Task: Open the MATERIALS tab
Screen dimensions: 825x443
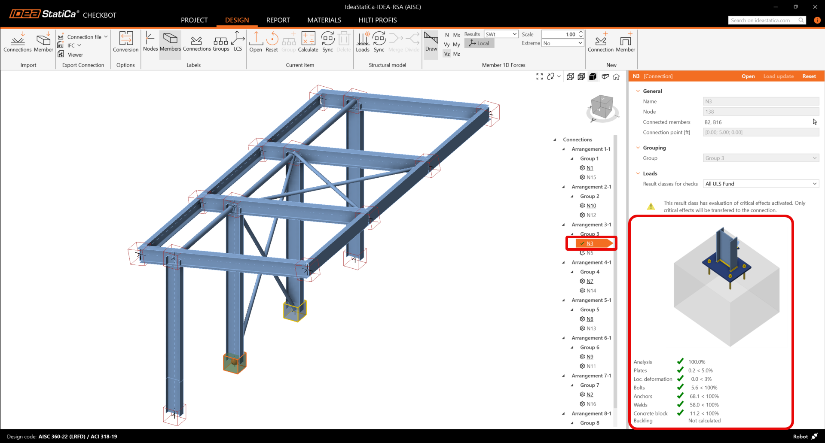Action: [324, 20]
